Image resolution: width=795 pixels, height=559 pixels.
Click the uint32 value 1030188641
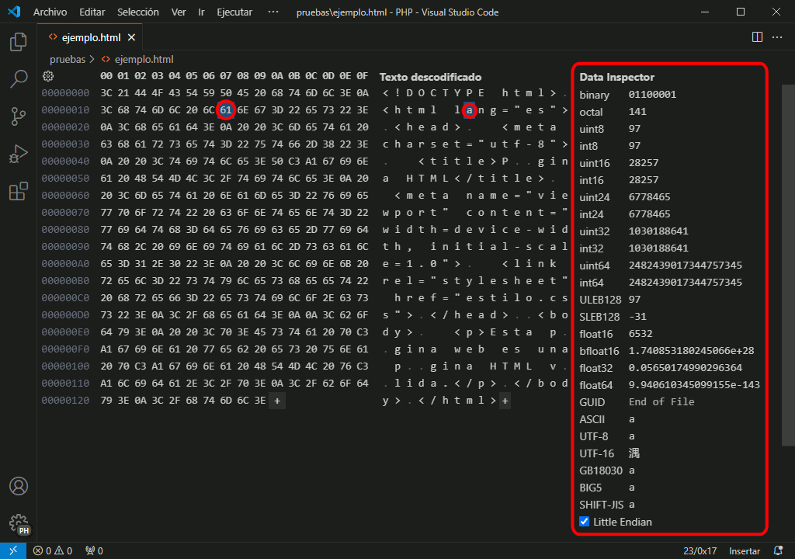[x=658, y=231]
